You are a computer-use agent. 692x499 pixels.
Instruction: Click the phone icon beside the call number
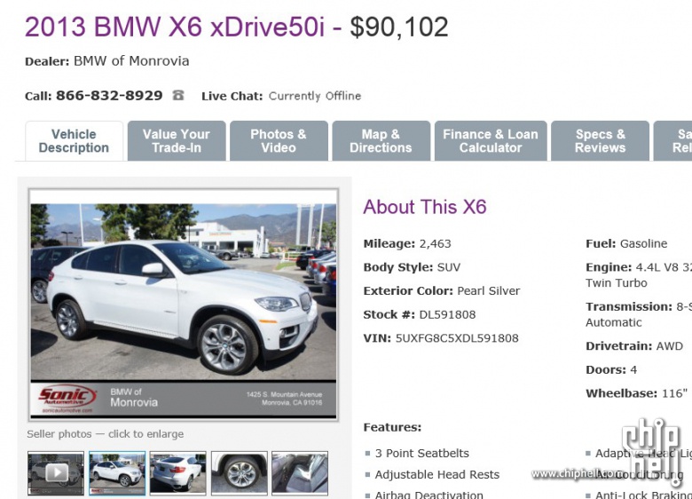(x=177, y=95)
